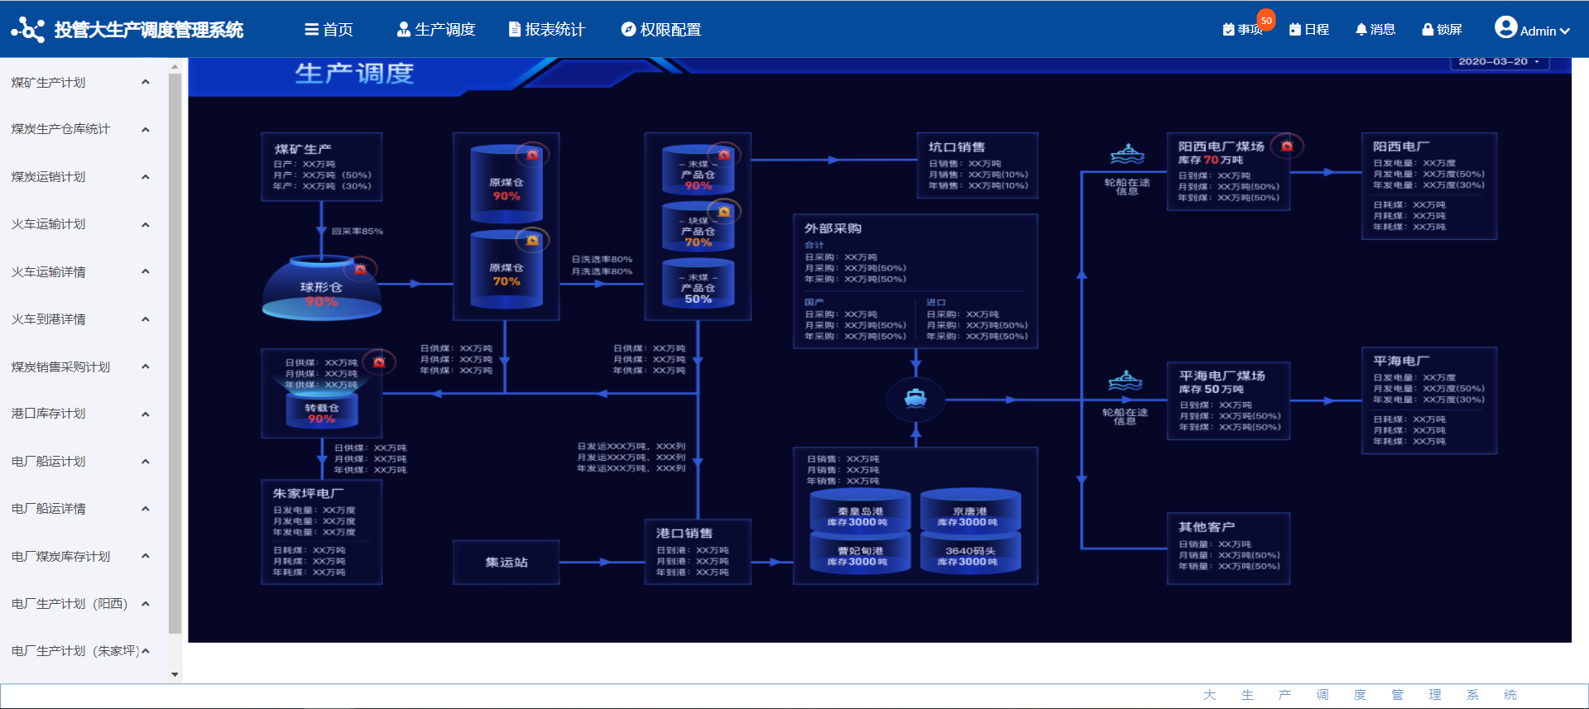This screenshot has width=1589, height=709.
Task: Open the Admin user dropdown
Action: point(1533,30)
